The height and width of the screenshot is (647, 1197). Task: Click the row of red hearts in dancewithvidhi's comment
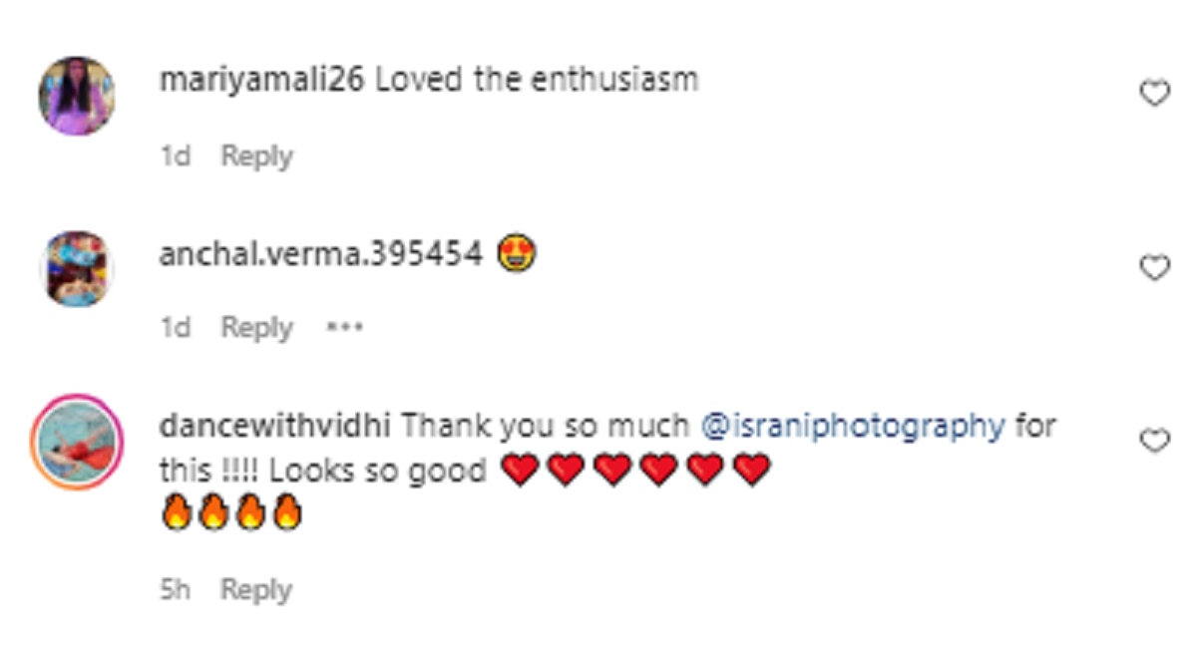point(636,470)
